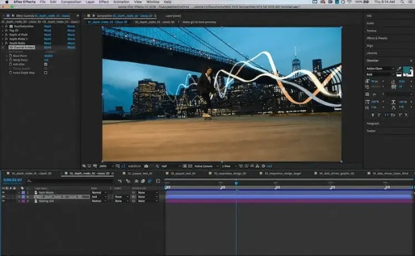
Task: Click the eyedropper icon in Character panel
Action: tap(398, 68)
